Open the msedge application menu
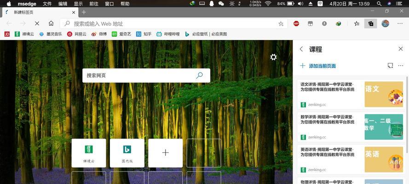Image resolution: width=409 pixels, height=184 pixels. [x=27, y=4]
